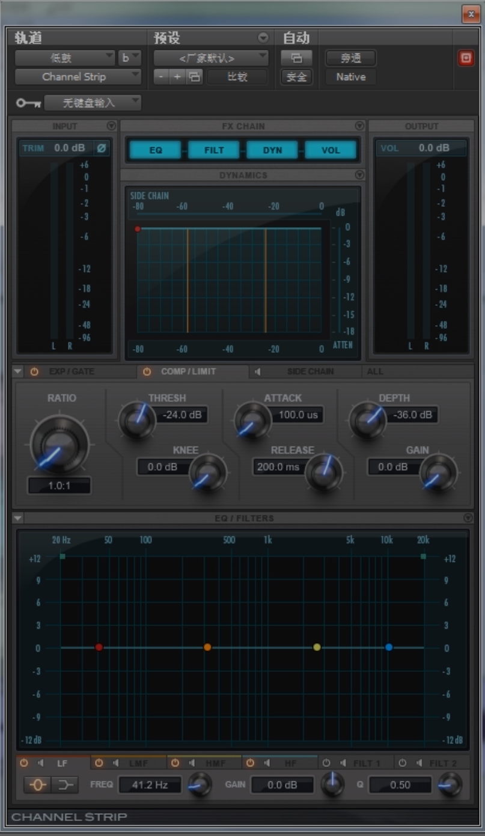485x836 pixels.
Task: Open the ALL dynamics tab
Action: point(375,372)
